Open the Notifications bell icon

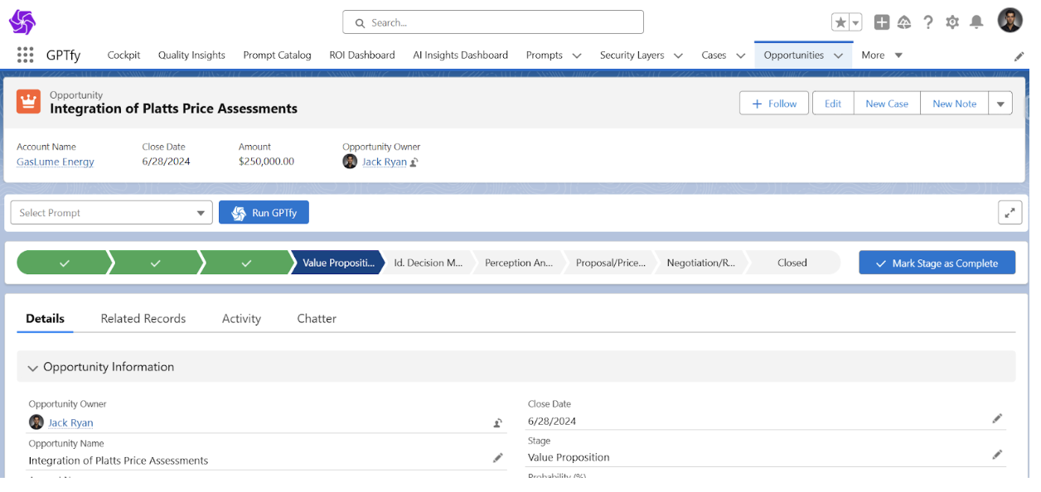(977, 22)
